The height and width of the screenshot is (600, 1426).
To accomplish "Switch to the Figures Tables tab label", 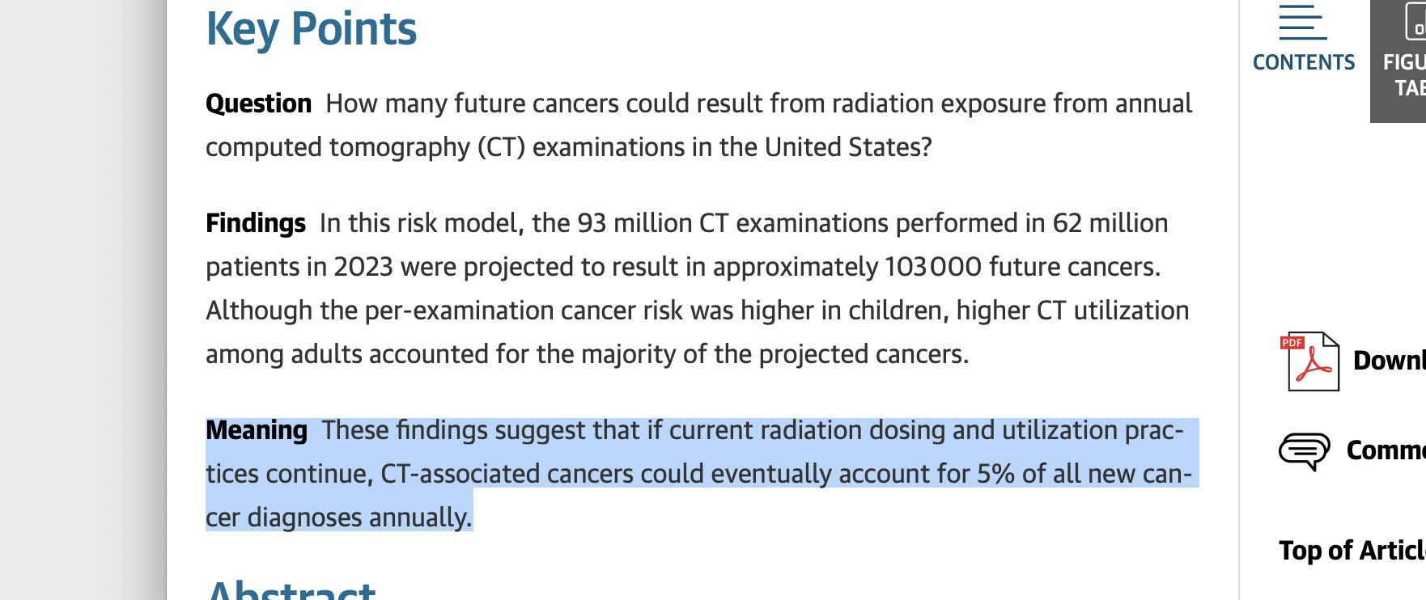I will (x=1404, y=75).
